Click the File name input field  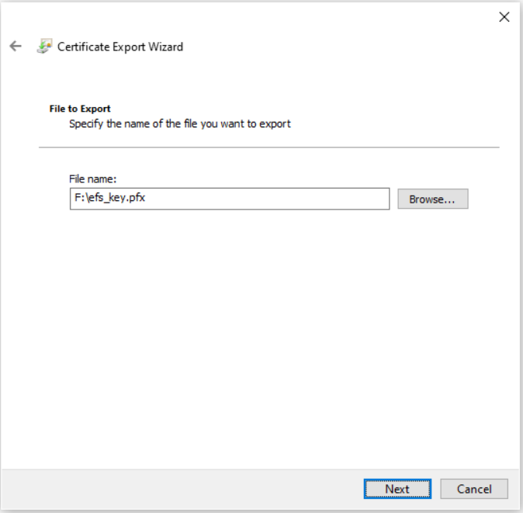[229, 199]
